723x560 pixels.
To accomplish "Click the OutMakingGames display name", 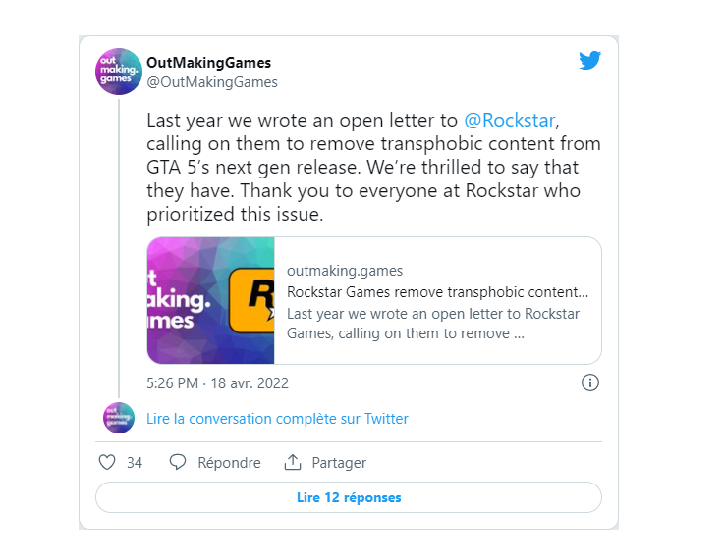I will (208, 63).
